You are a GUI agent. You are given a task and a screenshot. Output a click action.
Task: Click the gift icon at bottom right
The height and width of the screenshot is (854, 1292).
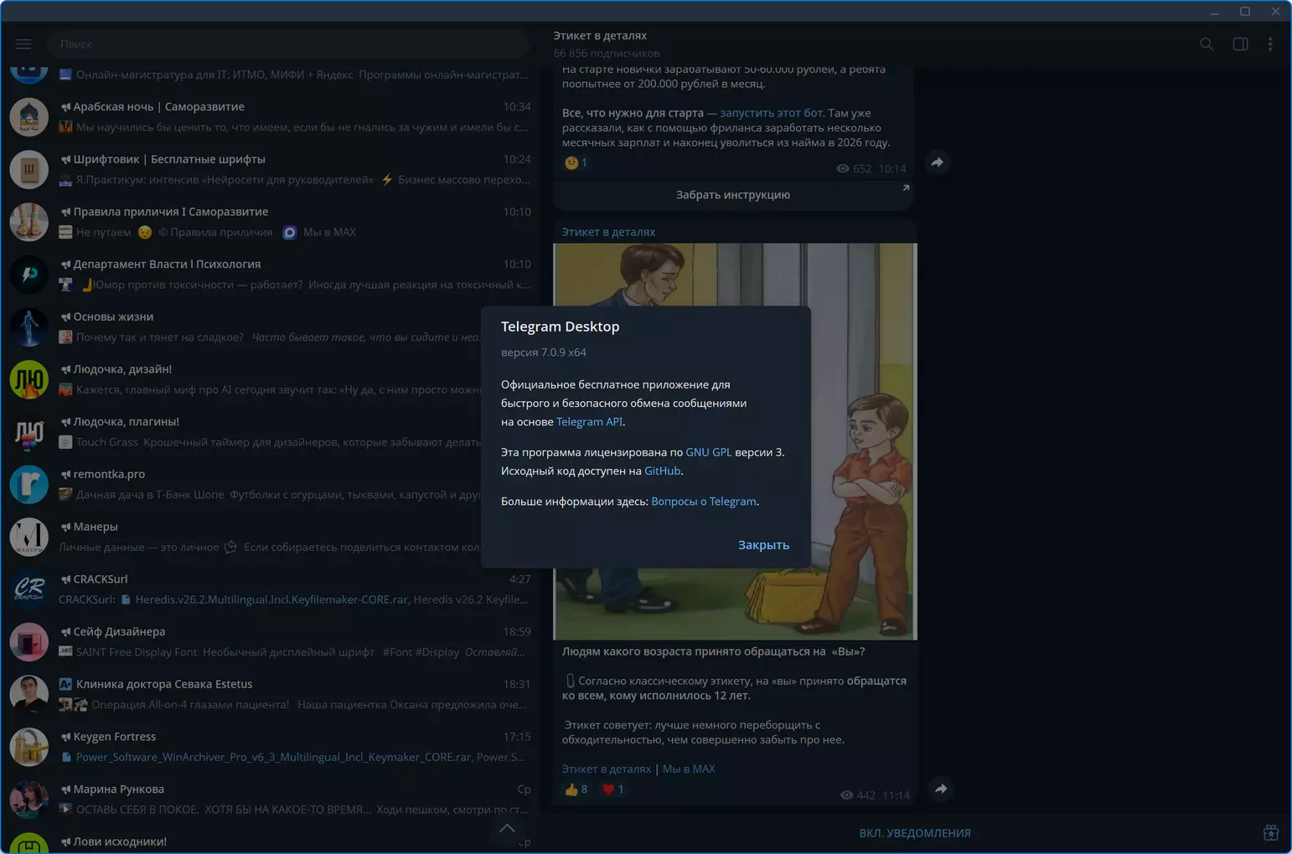(1271, 832)
